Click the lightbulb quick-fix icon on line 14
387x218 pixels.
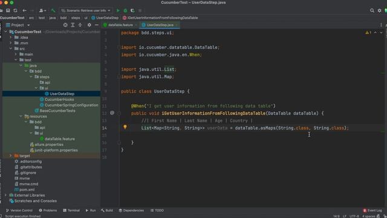tap(125, 127)
